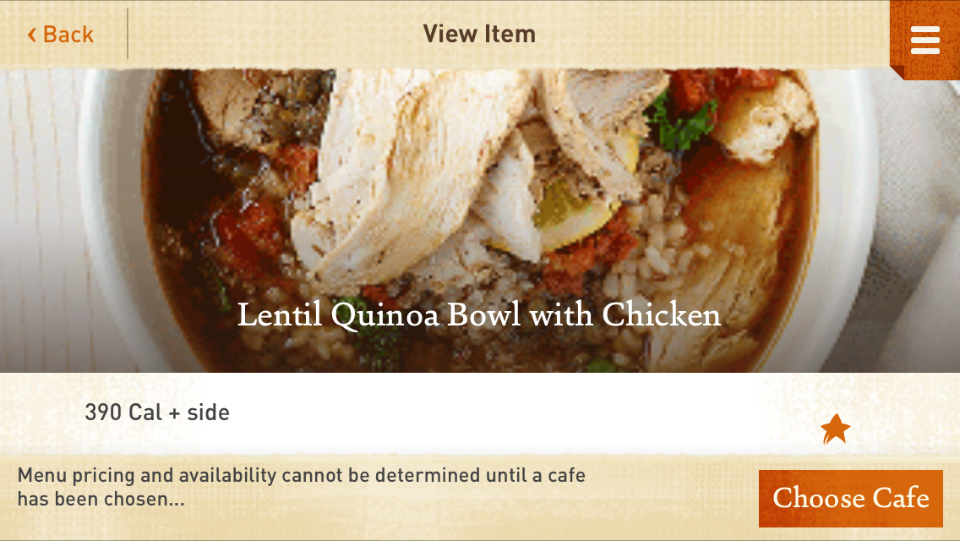Click the Choose Cafe button
This screenshot has width=960, height=541.
point(850,498)
